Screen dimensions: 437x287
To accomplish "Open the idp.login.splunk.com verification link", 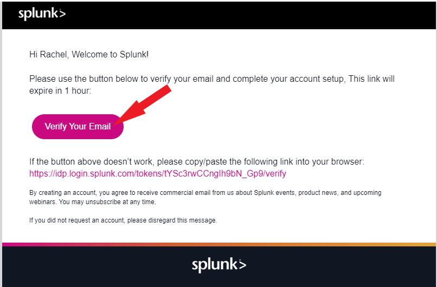I will point(158,174).
